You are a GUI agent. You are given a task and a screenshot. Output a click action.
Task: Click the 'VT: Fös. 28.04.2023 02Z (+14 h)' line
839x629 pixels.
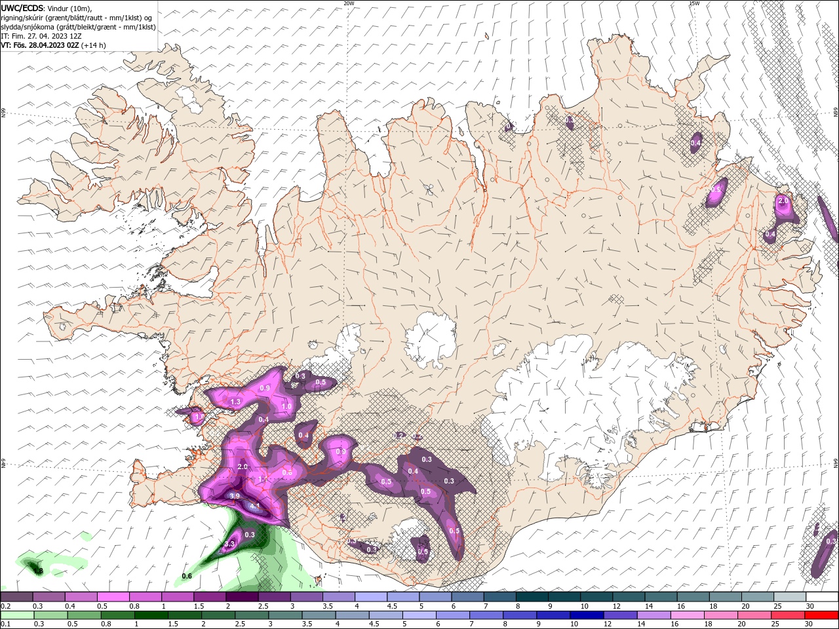pos(54,45)
